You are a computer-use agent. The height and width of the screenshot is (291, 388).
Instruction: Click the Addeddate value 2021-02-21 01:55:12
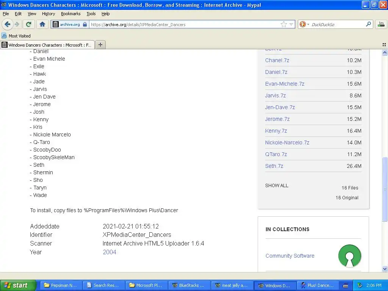click(x=131, y=227)
